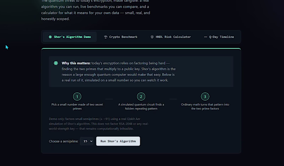The height and width of the screenshot is (166, 284).
Task: Click 'A simulated quantum circuit finds a hidden repeating pattern'
Action: [141, 106]
